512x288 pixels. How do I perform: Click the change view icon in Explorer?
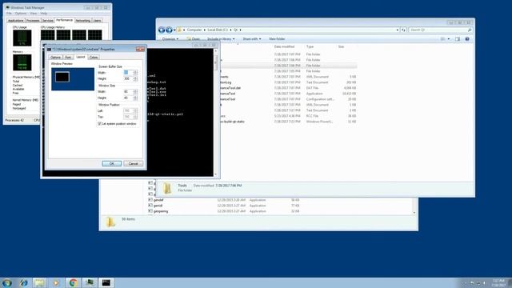[443, 39]
